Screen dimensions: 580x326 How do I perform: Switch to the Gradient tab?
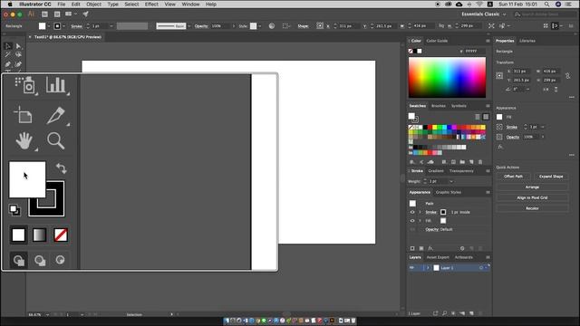coord(436,171)
